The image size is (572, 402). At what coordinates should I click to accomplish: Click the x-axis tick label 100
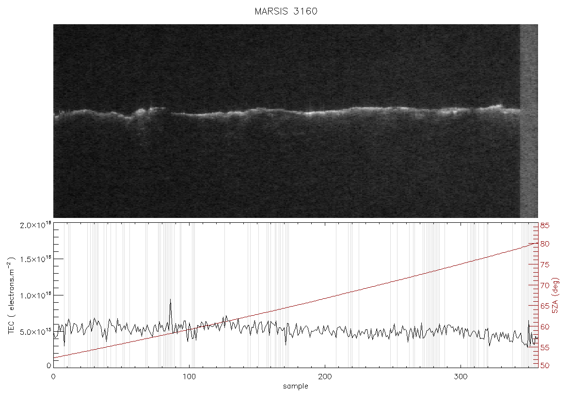pyautogui.click(x=190, y=376)
